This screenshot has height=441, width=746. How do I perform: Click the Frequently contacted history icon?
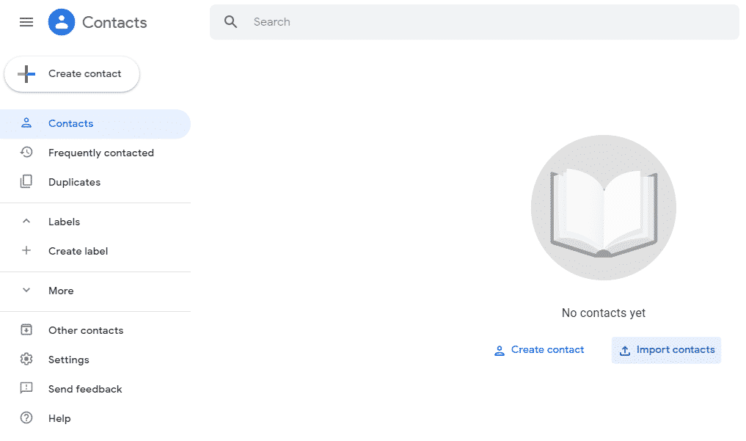[x=26, y=153]
